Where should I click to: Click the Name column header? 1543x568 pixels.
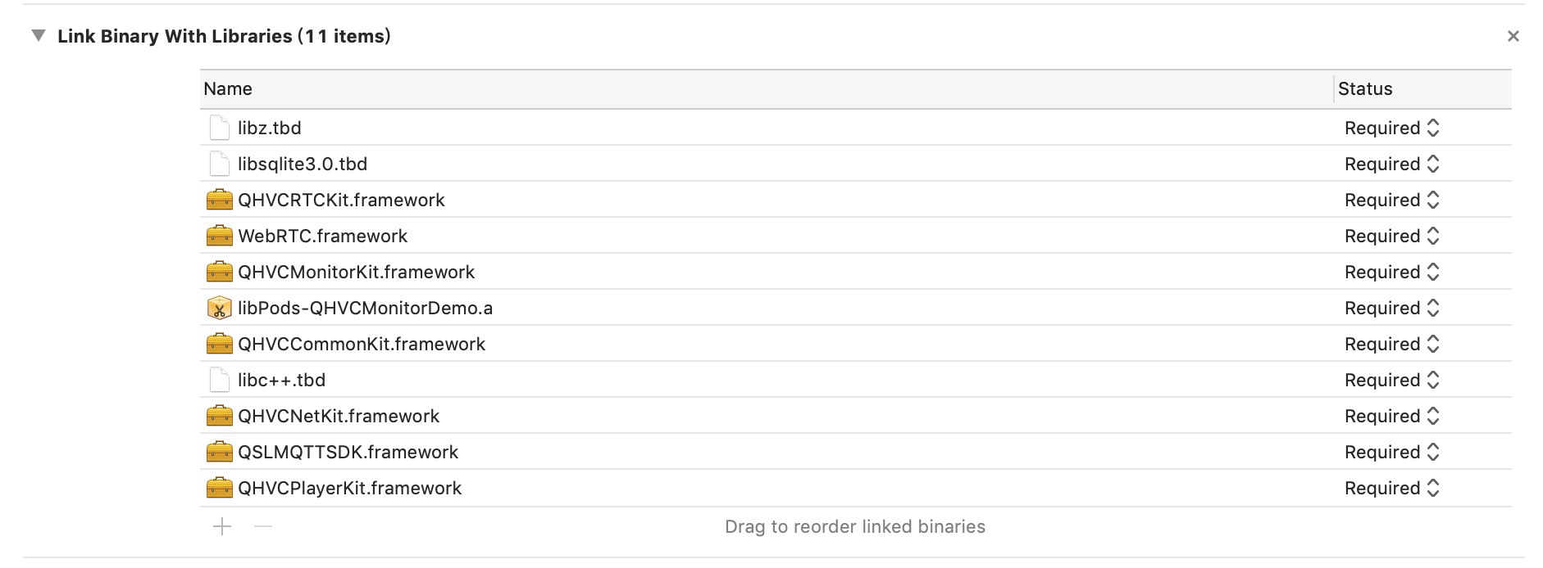coord(767,89)
